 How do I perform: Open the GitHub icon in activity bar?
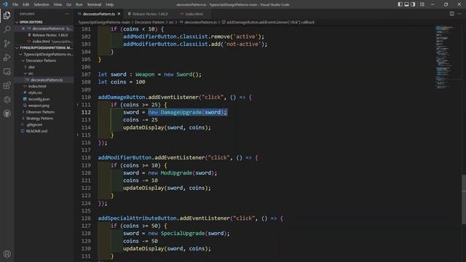click(7, 114)
